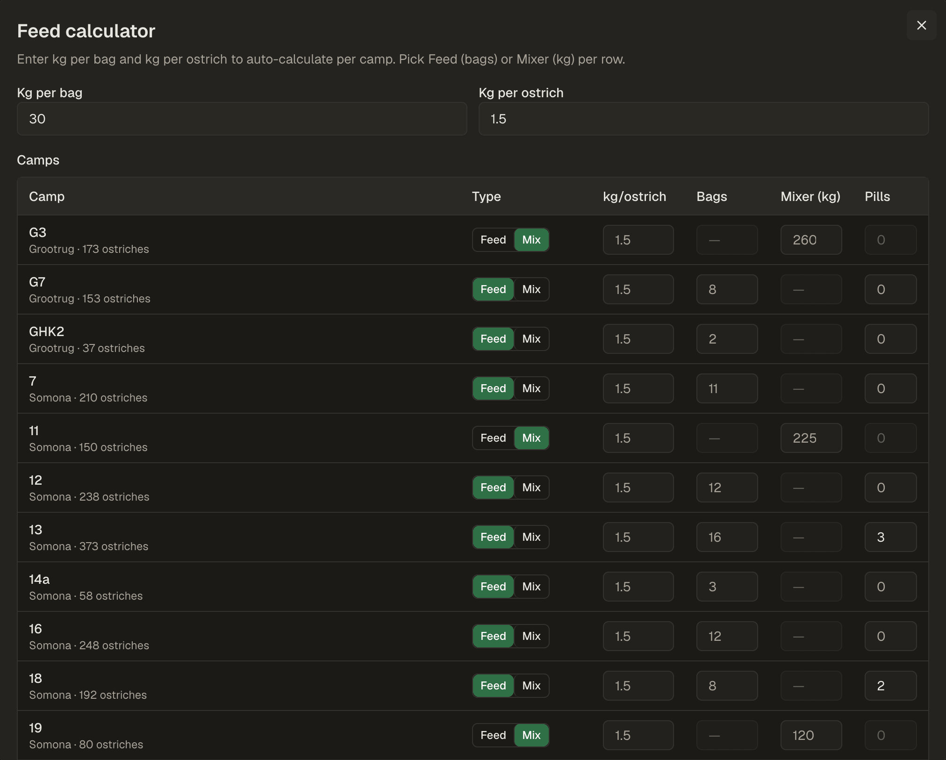
Task: Click the Camp column header
Action: click(47, 196)
